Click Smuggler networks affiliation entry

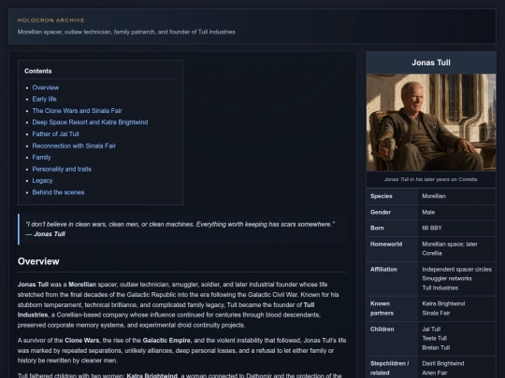[x=447, y=279]
